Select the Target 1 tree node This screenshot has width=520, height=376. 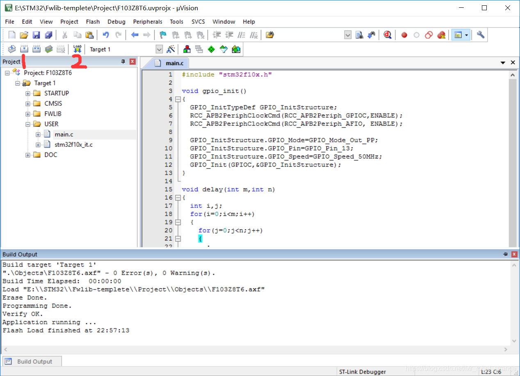[x=45, y=83]
